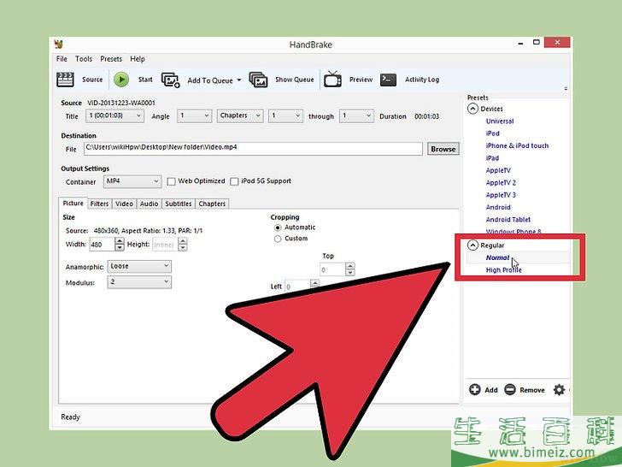Enable the Web Optimized checkbox
Image resolution: width=622 pixels, height=467 pixels.
tap(171, 181)
